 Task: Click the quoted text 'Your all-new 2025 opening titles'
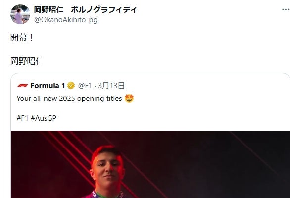(69, 99)
